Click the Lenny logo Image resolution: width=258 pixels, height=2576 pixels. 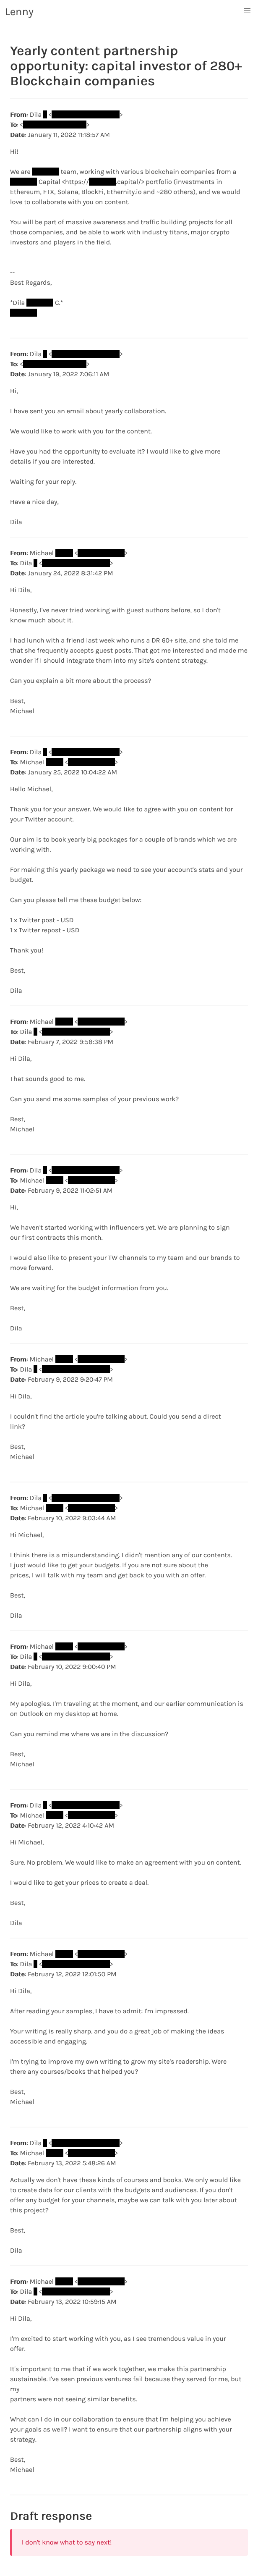[19, 12]
